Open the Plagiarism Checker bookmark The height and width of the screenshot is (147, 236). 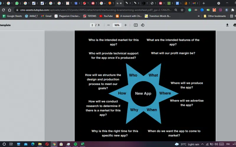tap(67, 16)
